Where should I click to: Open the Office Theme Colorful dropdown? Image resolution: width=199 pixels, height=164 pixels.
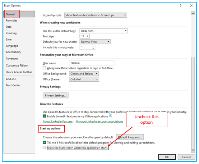coord(84,79)
